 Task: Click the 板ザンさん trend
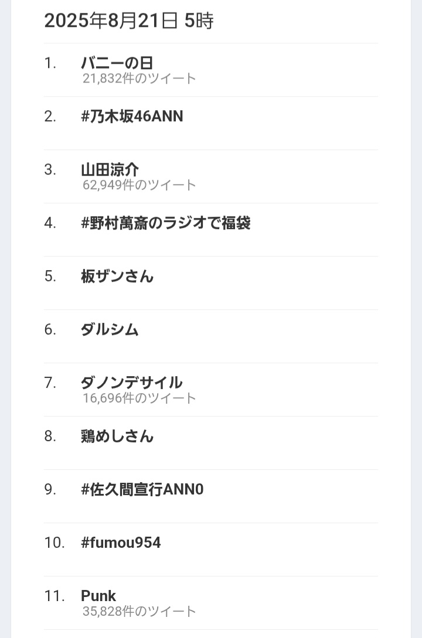click(x=117, y=277)
